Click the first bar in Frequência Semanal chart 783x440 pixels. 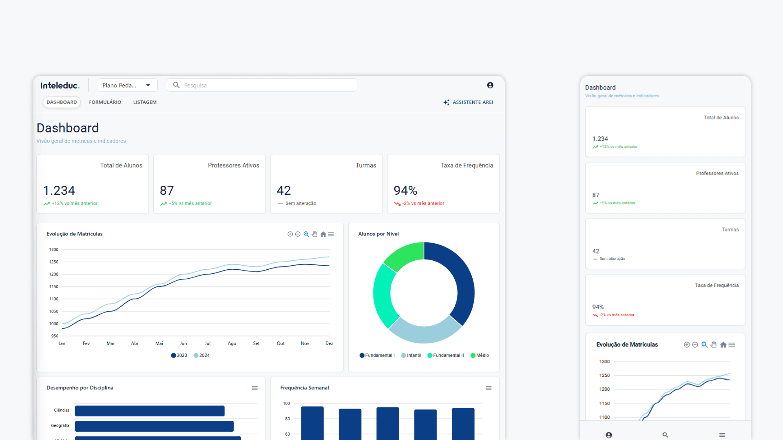[312, 423]
